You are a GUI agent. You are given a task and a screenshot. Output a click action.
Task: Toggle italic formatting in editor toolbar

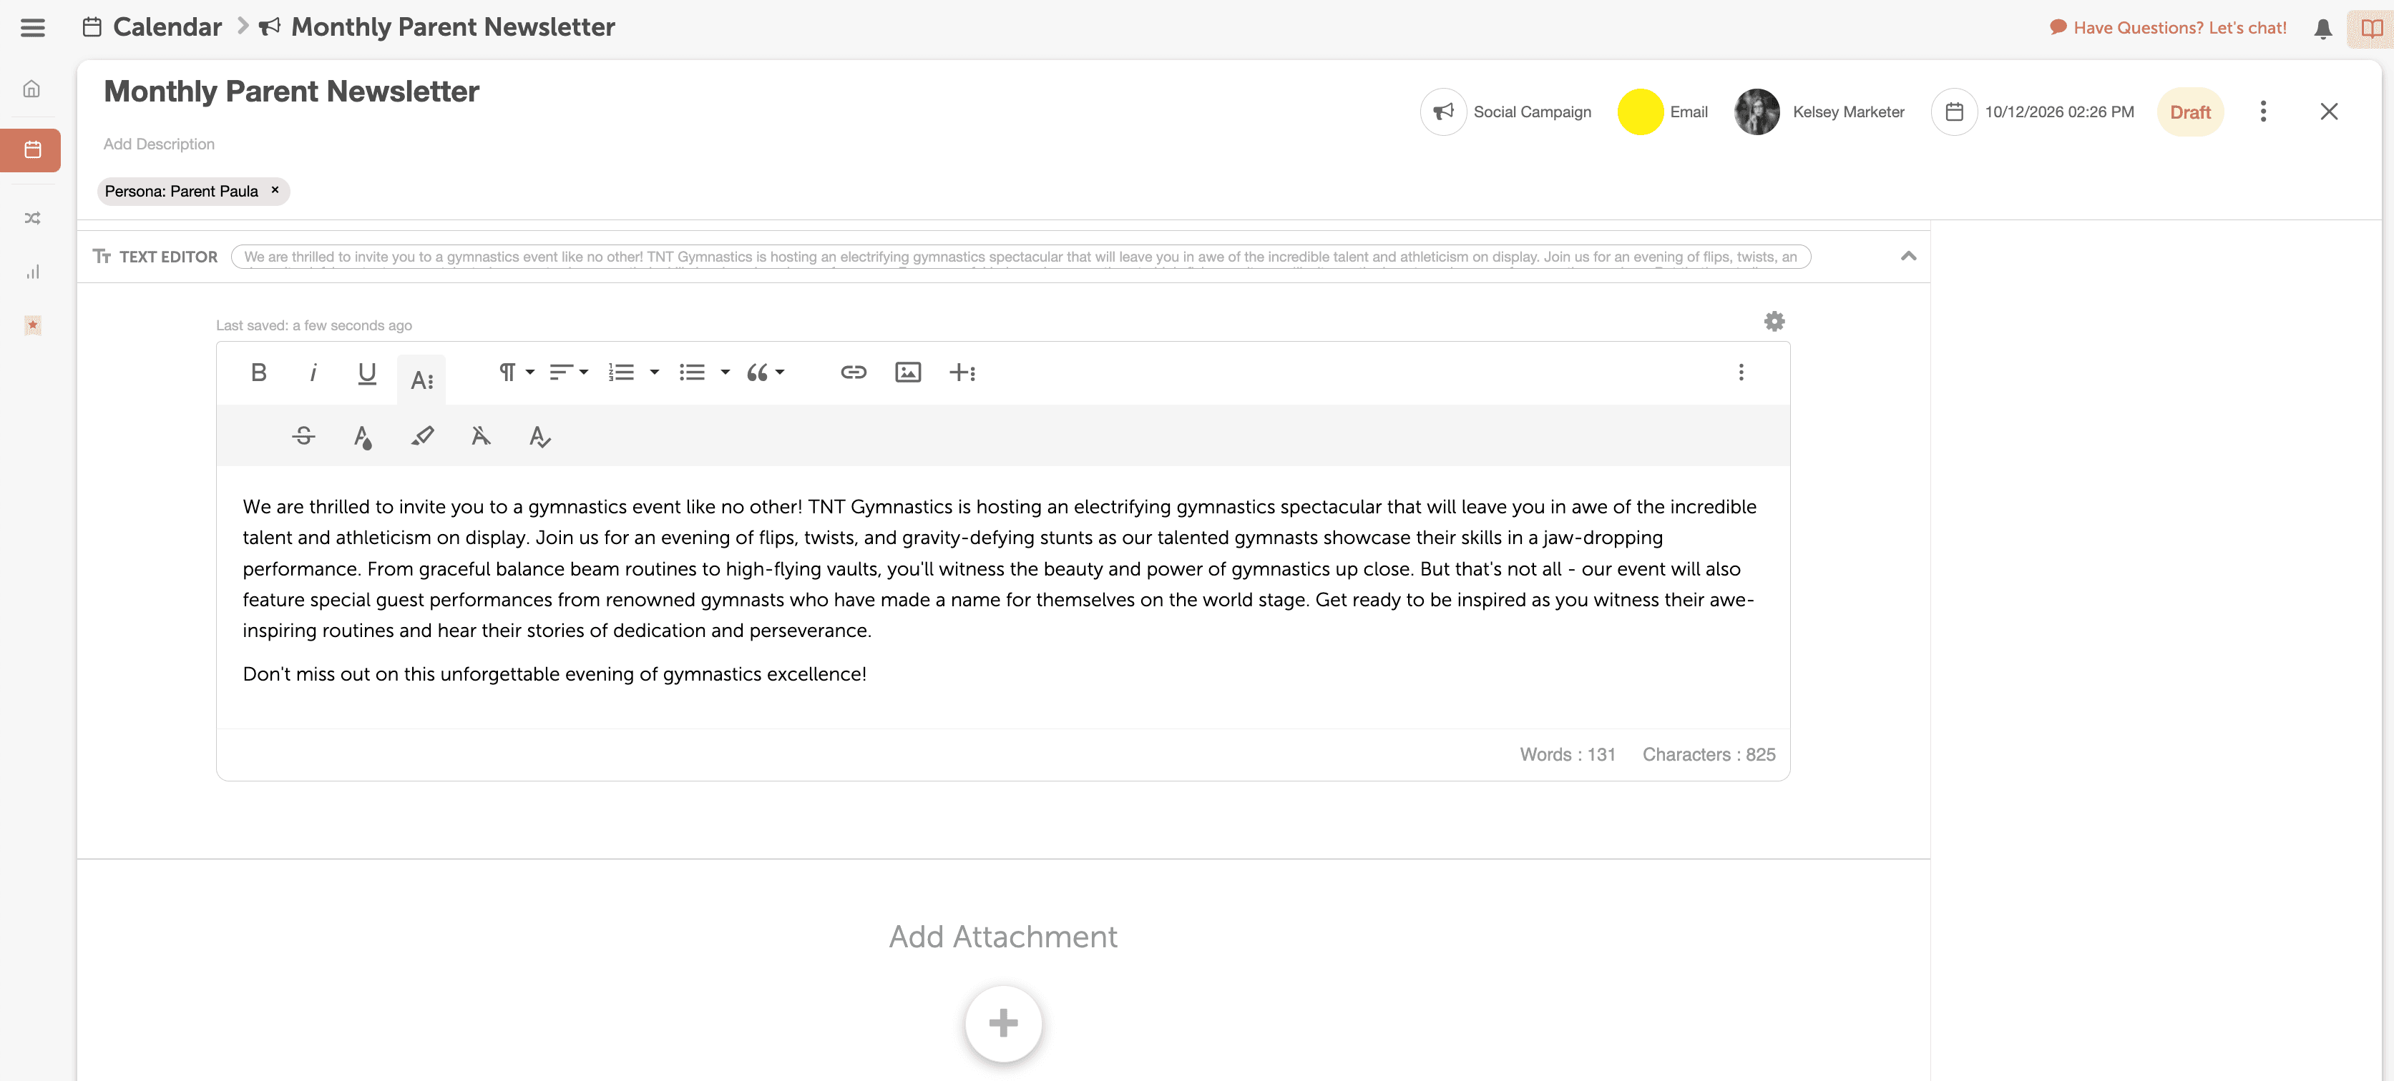(x=312, y=372)
